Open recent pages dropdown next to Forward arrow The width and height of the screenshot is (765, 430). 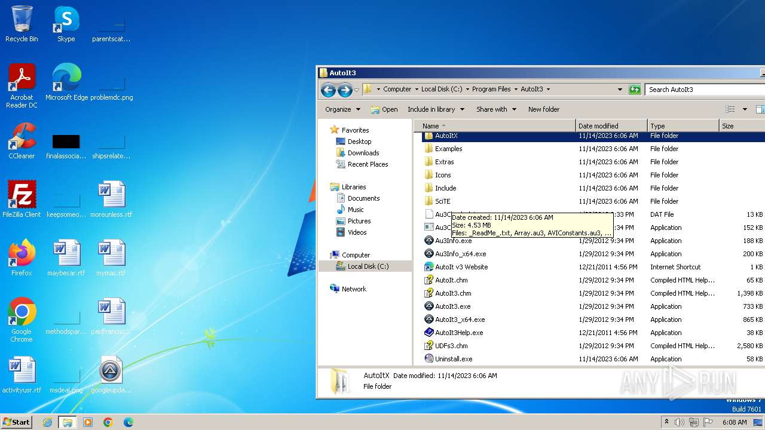[x=357, y=90]
